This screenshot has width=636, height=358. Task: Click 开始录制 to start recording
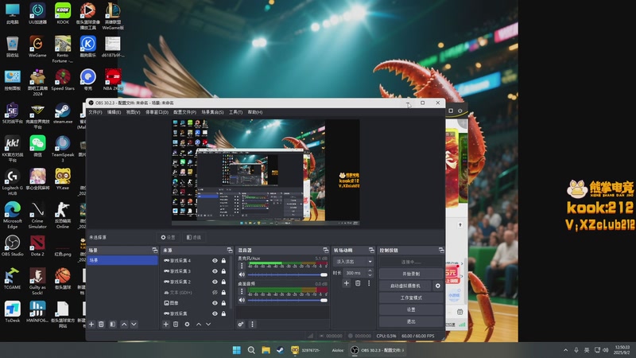pos(411,274)
